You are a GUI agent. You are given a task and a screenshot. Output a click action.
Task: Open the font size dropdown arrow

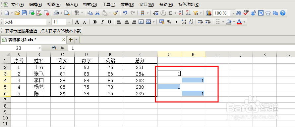tap(69, 22)
